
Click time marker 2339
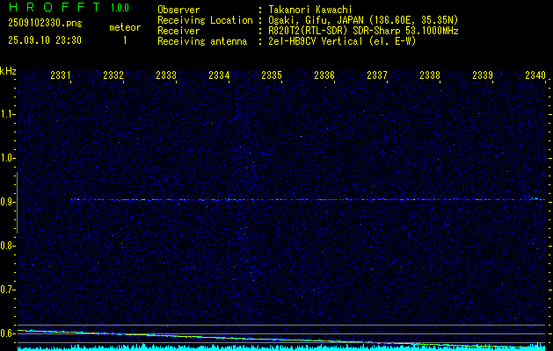tap(483, 75)
